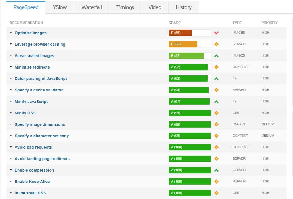Open the Leverage browser caching link
Screen dimensions: 293x199
tap(40, 44)
